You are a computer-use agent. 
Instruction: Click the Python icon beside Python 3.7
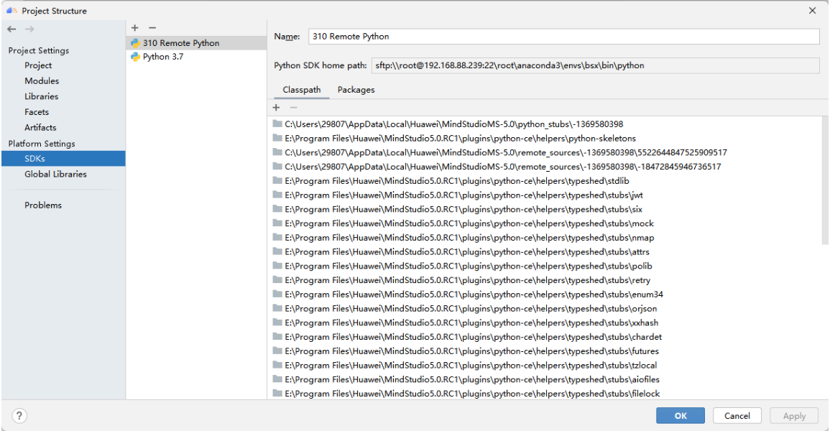134,57
